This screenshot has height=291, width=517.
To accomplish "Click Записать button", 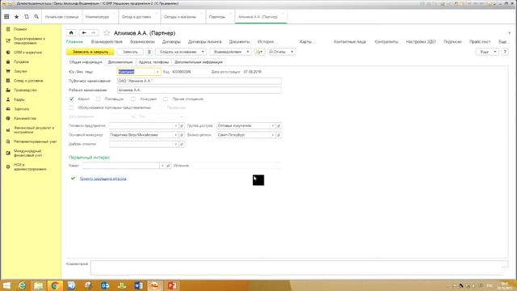I will click(130, 52).
